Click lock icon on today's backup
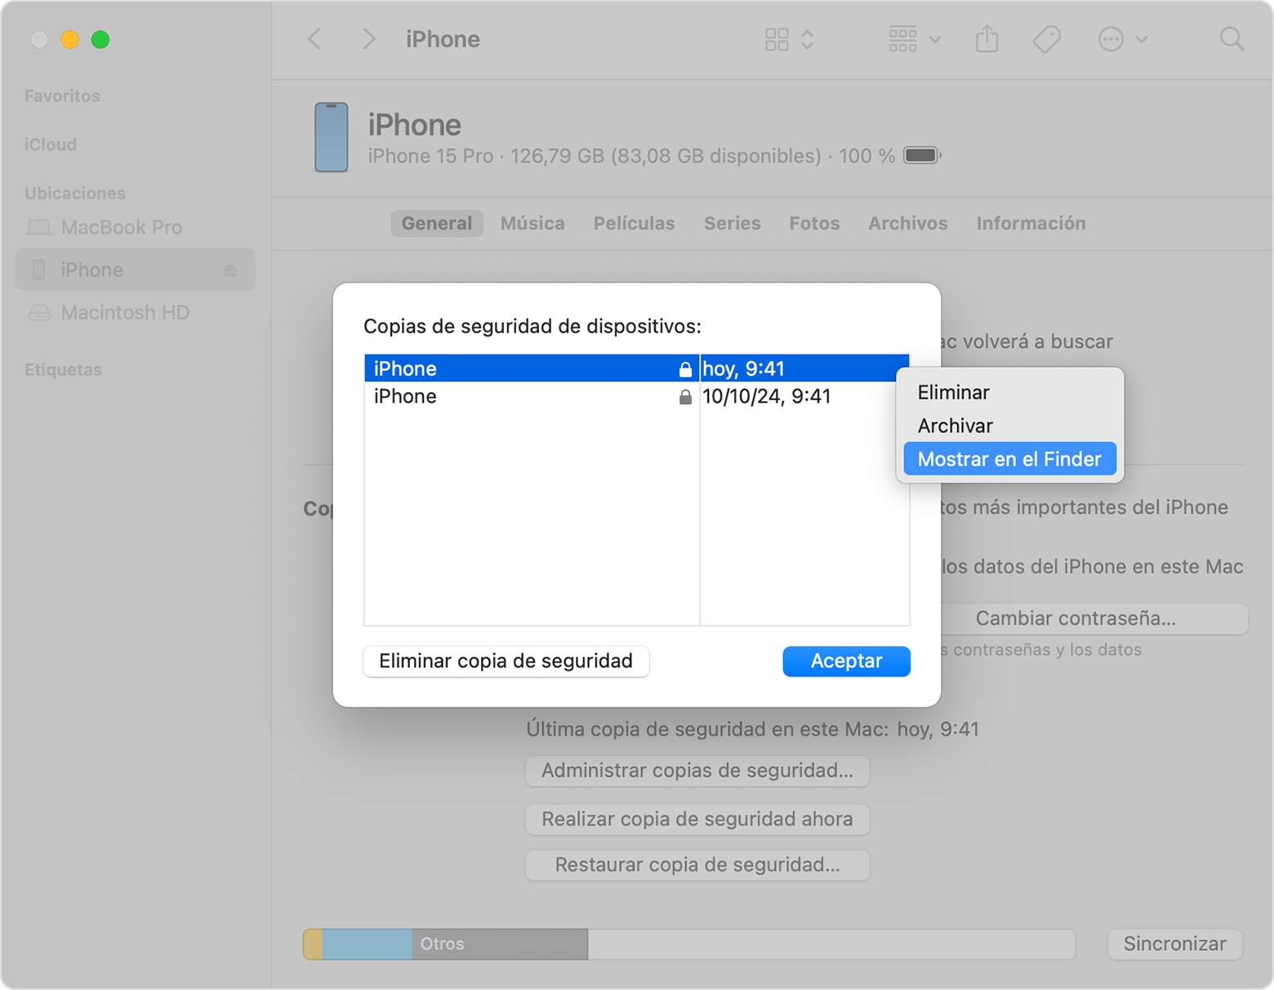 click(685, 369)
